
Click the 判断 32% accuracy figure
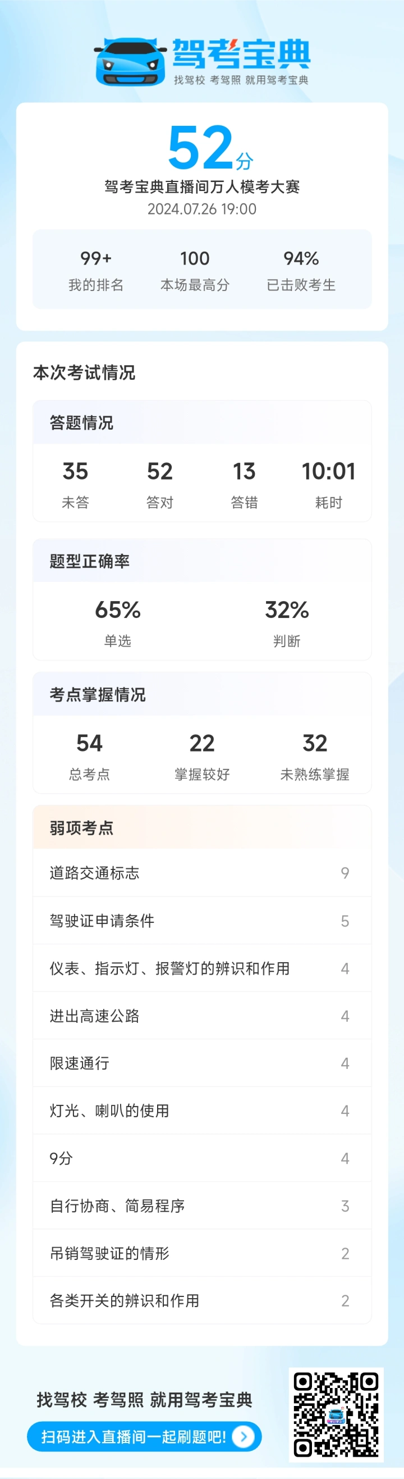287,623
